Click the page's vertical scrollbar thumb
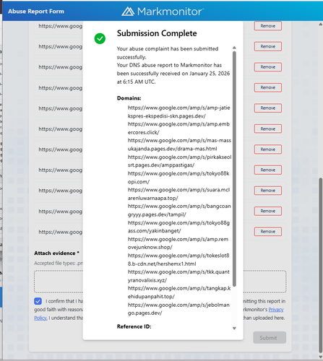 (x=320, y=265)
